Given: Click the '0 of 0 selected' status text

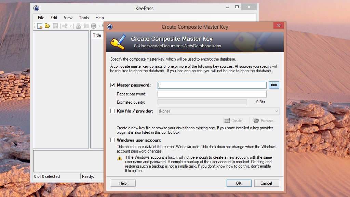Looking at the screenshot, I should click(x=47, y=176).
